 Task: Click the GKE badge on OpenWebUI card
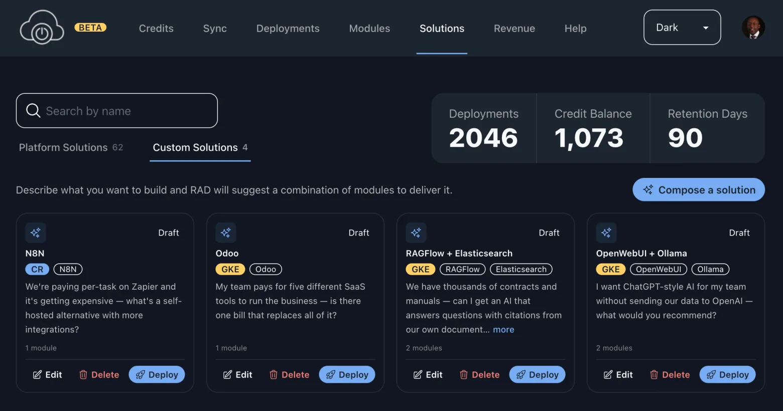click(x=611, y=269)
